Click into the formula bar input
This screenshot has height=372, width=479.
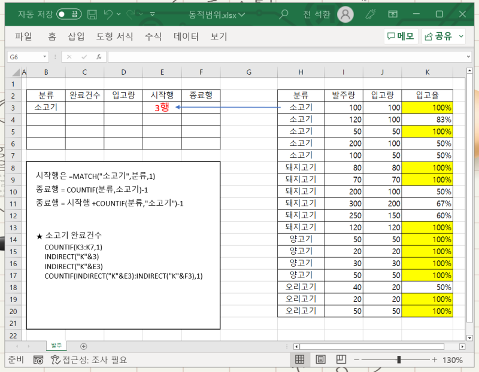tap(286, 57)
